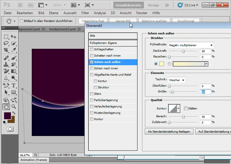231x164 pixels.
Task: Expand more workspaces chevron
Action: 167,5
